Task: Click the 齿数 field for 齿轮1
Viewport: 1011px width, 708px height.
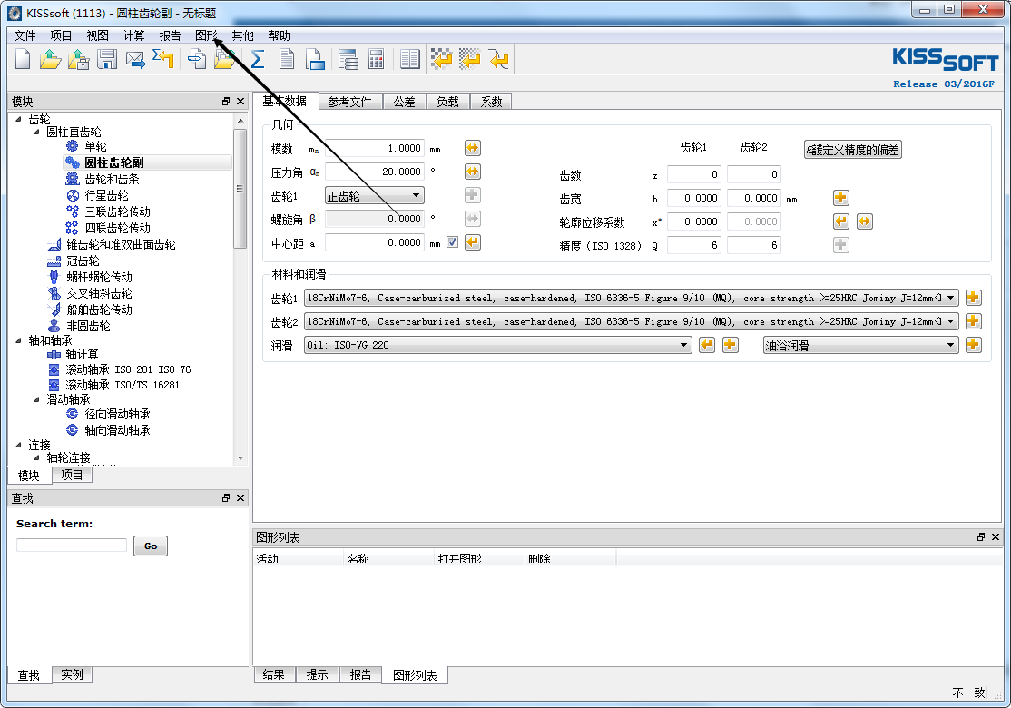Action: tap(693, 174)
